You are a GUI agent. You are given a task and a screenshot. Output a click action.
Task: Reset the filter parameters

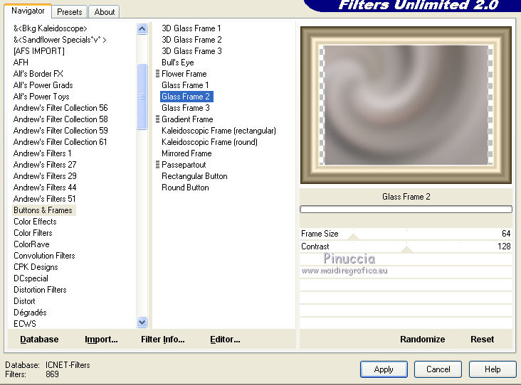(482, 340)
